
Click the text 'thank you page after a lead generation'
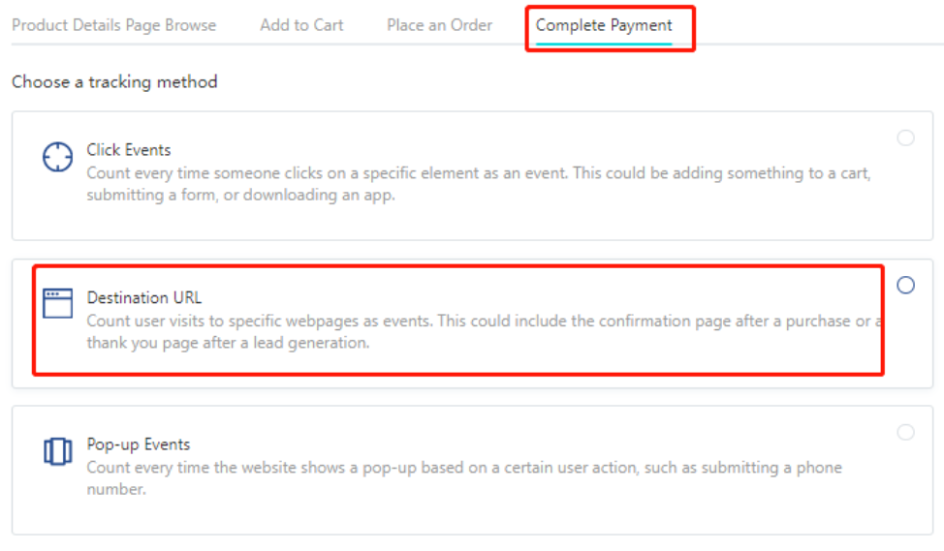point(227,343)
